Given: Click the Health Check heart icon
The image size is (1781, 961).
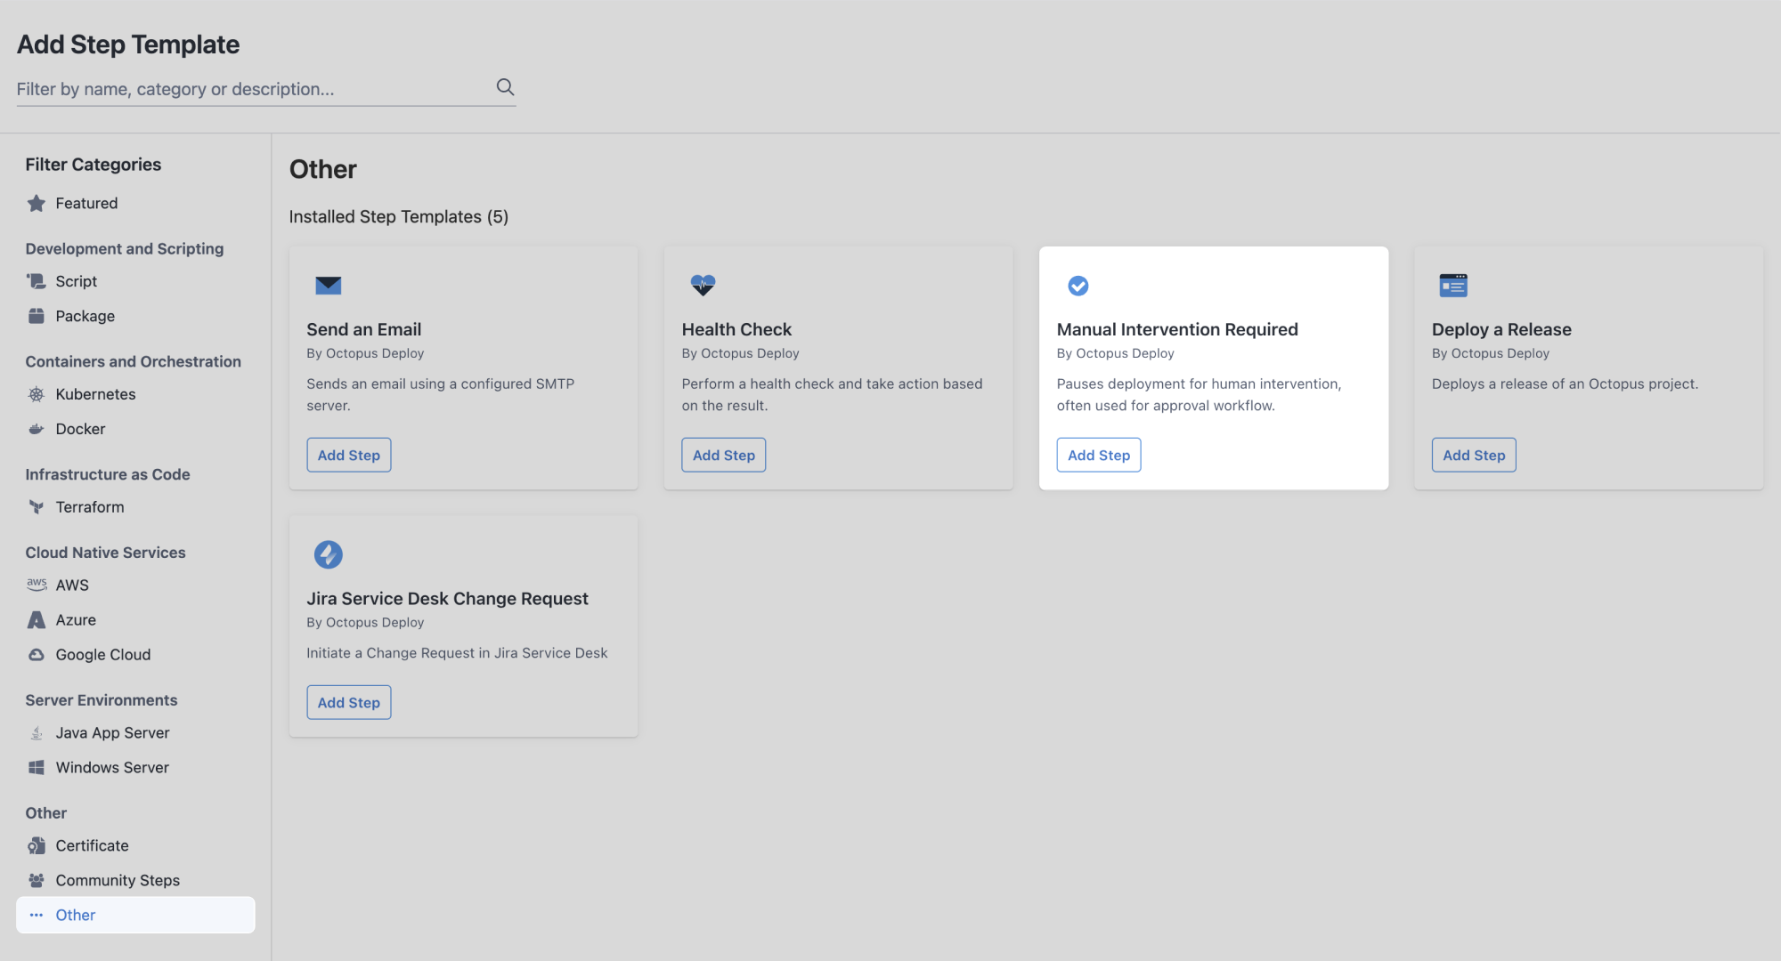Looking at the screenshot, I should point(703,285).
